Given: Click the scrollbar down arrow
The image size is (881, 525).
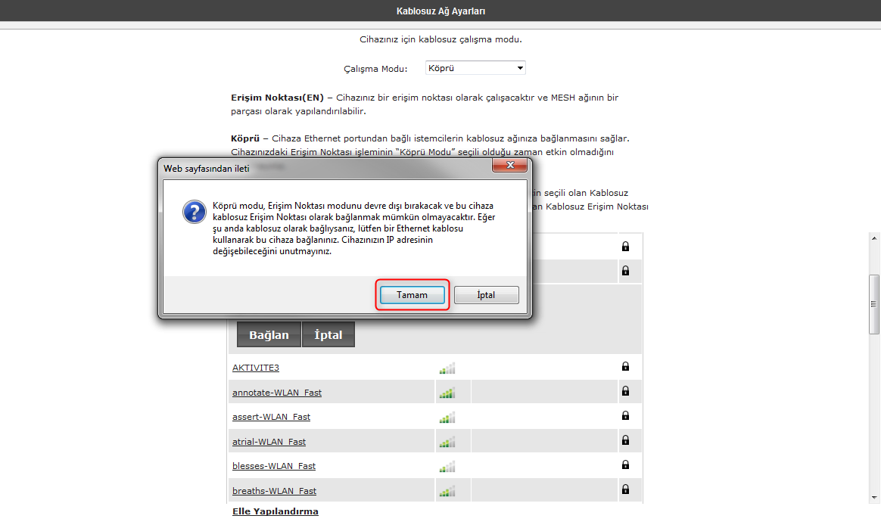Looking at the screenshot, I should (875, 496).
